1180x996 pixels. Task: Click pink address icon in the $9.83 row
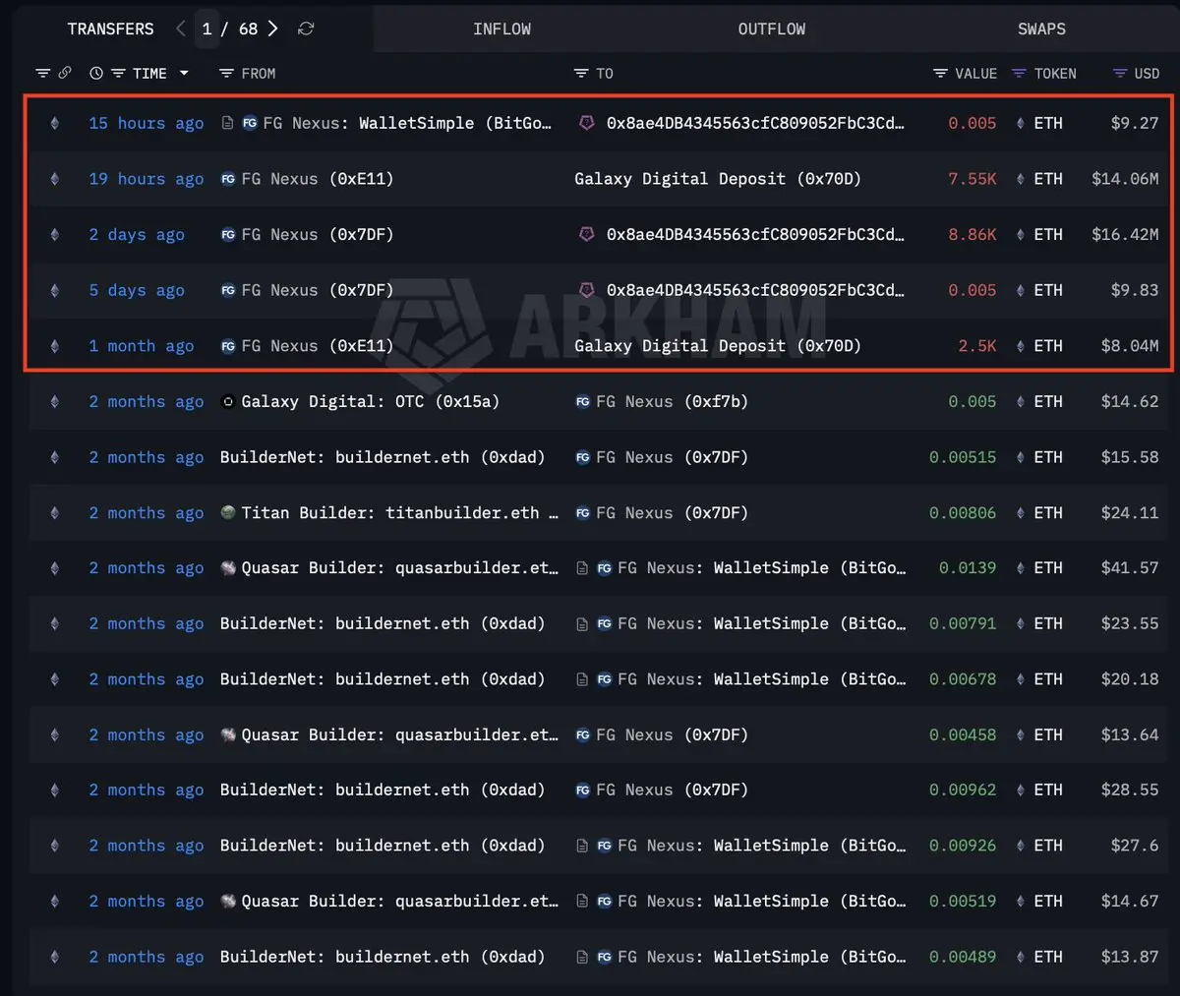coord(587,290)
